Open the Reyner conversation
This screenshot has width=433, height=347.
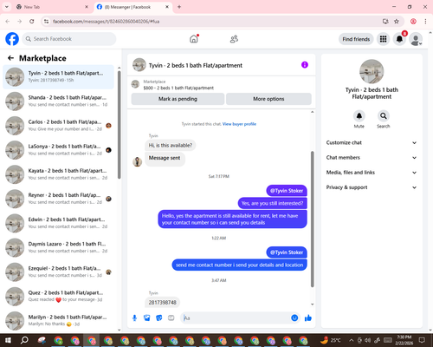coord(58,199)
